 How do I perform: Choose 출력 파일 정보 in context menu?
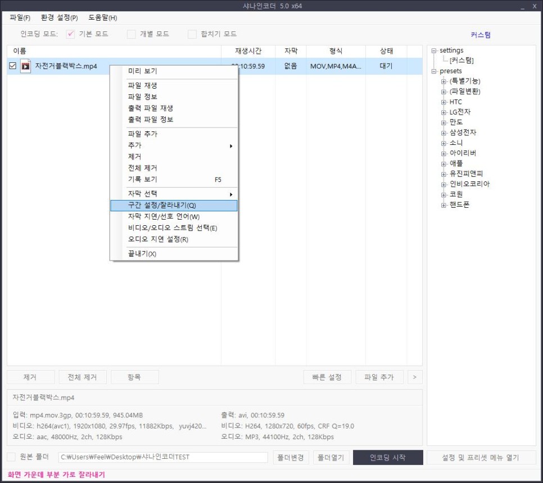(174, 120)
